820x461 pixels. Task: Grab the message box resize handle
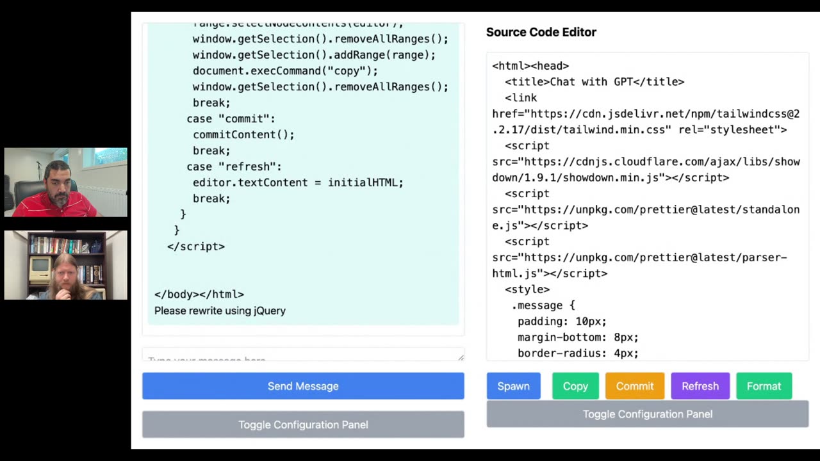coord(461,357)
